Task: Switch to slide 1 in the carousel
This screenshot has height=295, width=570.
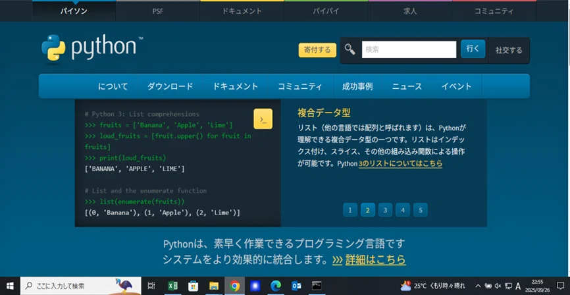Action: pyautogui.click(x=350, y=210)
